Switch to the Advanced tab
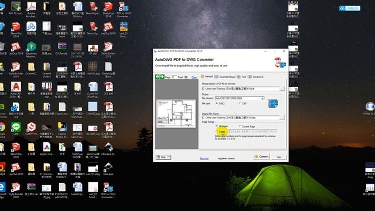Image resolution: width=375 pixels, height=211 pixels. point(255,77)
